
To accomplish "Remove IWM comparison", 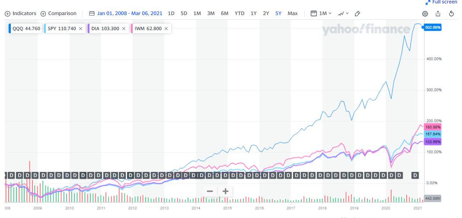I will 166,28.
